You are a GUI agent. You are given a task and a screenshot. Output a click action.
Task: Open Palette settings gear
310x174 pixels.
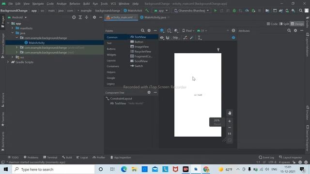149,30
